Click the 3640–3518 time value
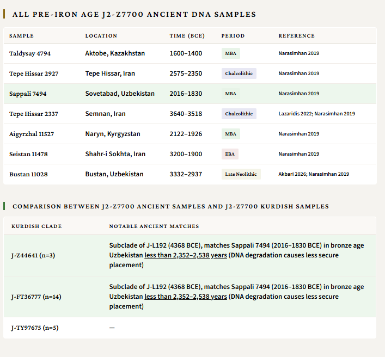 point(186,114)
